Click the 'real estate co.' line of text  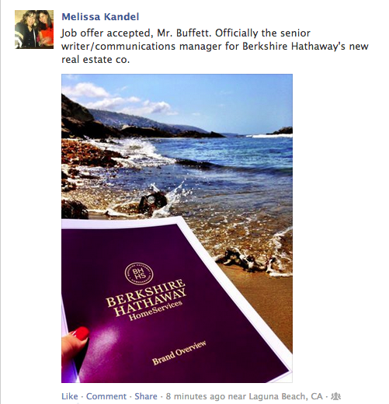pyautogui.click(x=96, y=60)
